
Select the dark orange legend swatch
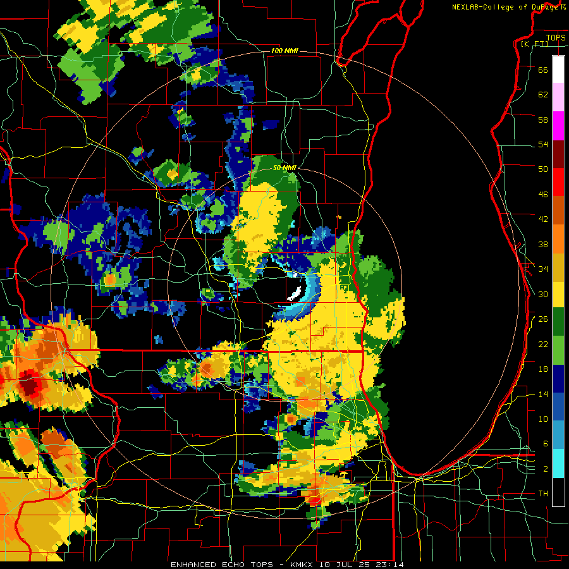tap(558, 211)
